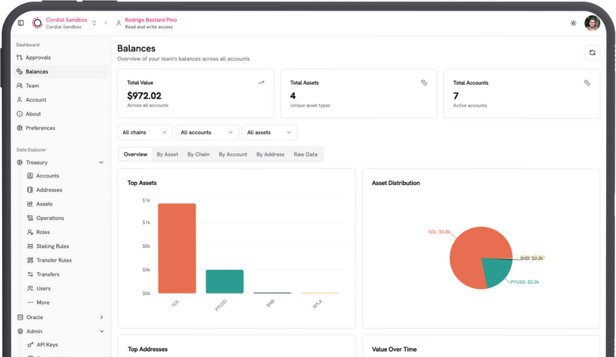Open Staking Rules in Treasury menu

click(x=53, y=246)
